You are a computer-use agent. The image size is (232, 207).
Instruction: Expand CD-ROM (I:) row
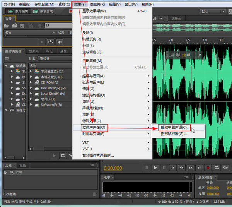click(x=31, y=82)
